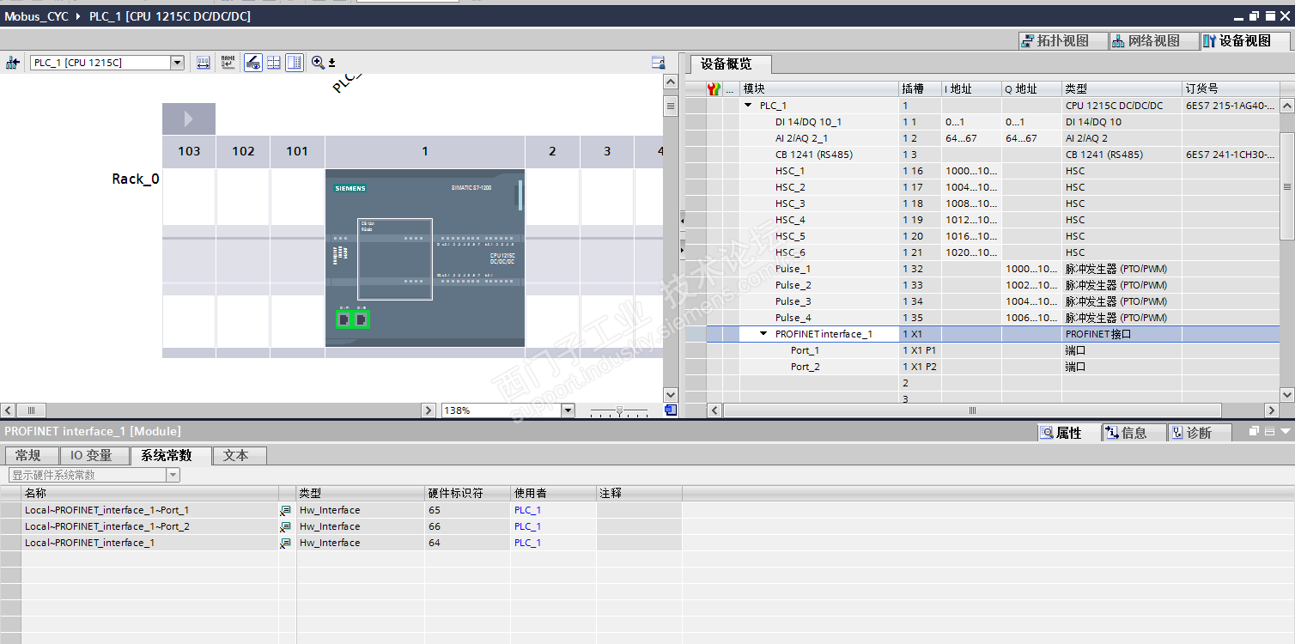Click the second green PROFINET port on CPU
The image size is (1295, 644).
[362, 319]
